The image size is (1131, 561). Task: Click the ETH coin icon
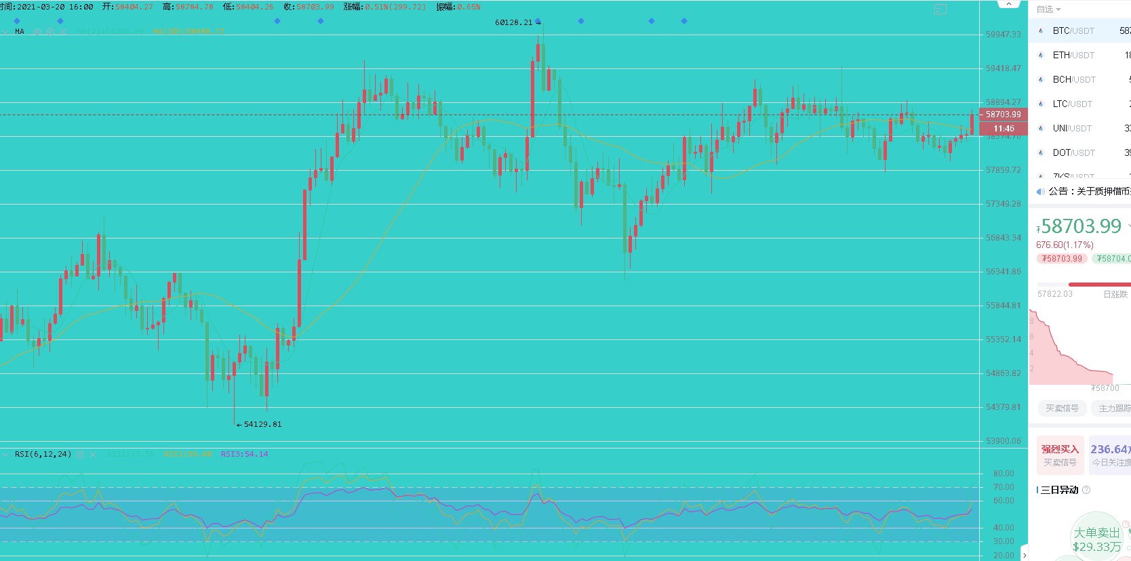[x=1041, y=55]
